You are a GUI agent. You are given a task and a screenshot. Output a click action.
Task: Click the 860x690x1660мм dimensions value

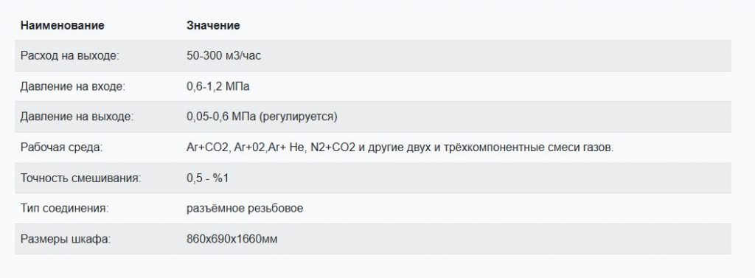click(x=232, y=239)
